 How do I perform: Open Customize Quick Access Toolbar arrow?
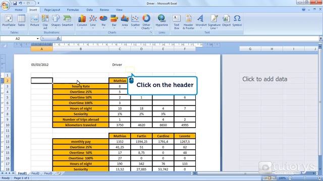click(x=38, y=4)
